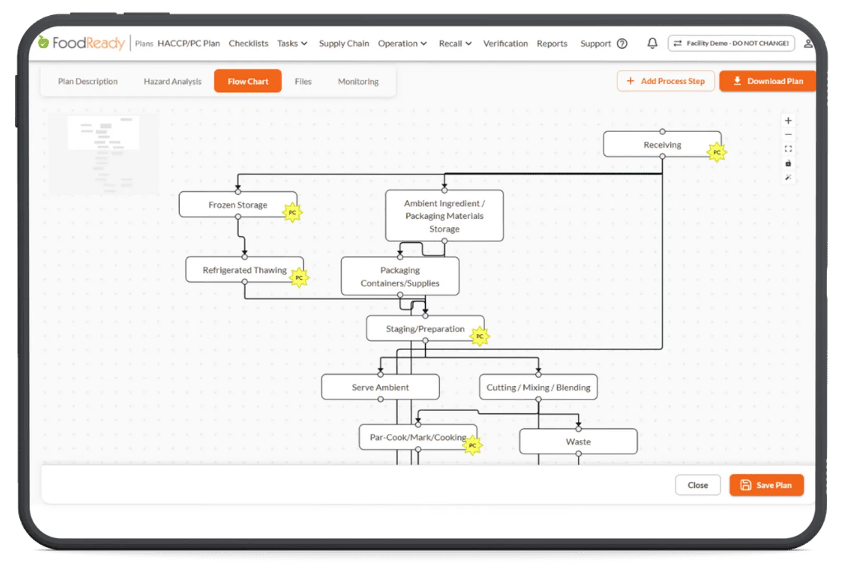Select the Packaging Containers/Supplies node
843x578 pixels.
[x=400, y=276]
